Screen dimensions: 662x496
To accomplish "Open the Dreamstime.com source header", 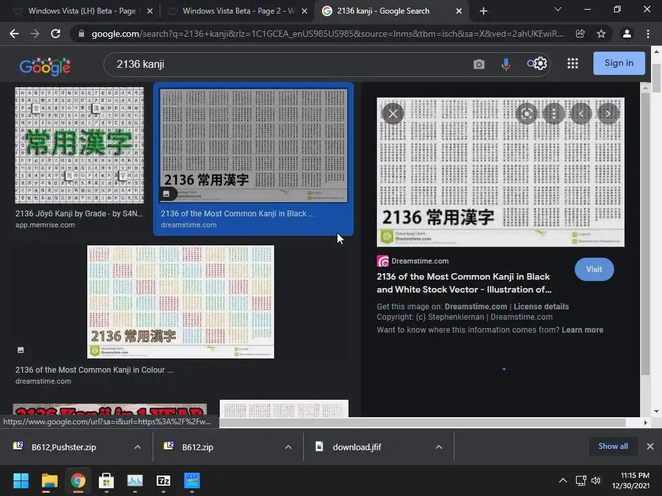I will pos(412,261).
